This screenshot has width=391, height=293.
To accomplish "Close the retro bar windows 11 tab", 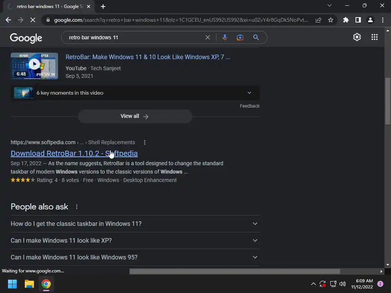I will (89, 6).
